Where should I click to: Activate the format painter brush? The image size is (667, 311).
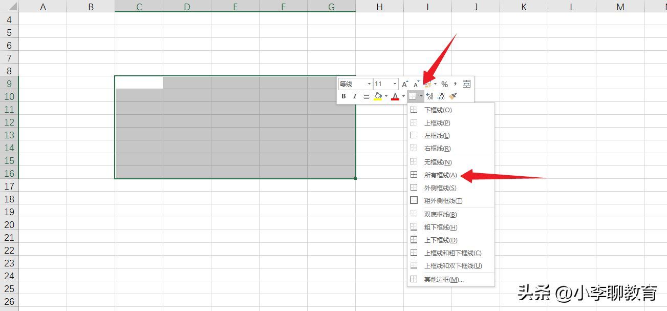453,96
